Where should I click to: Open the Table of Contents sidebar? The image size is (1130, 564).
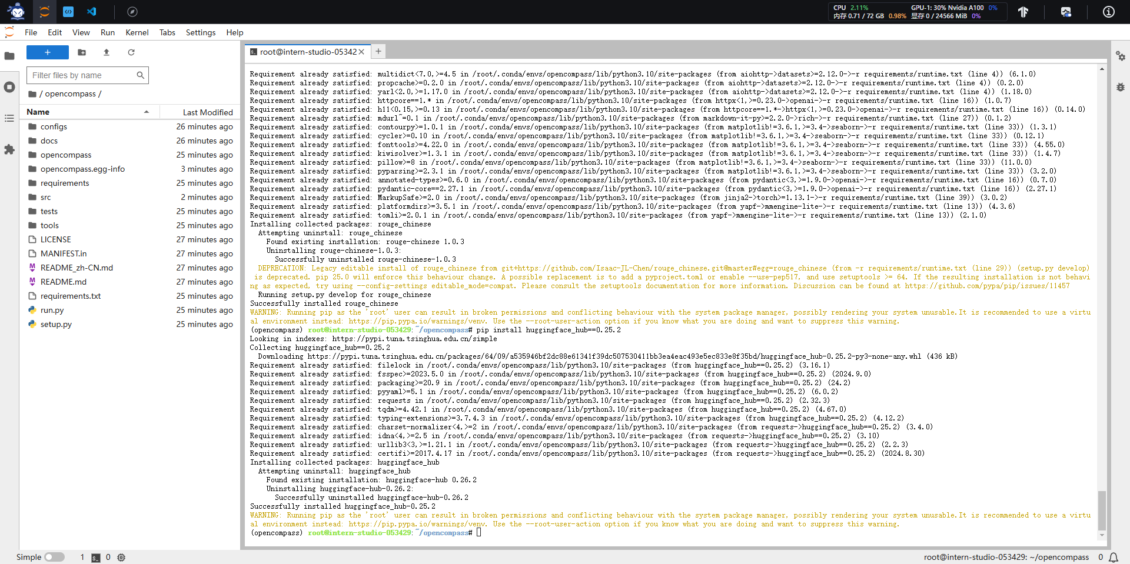click(x=9, y=118)
